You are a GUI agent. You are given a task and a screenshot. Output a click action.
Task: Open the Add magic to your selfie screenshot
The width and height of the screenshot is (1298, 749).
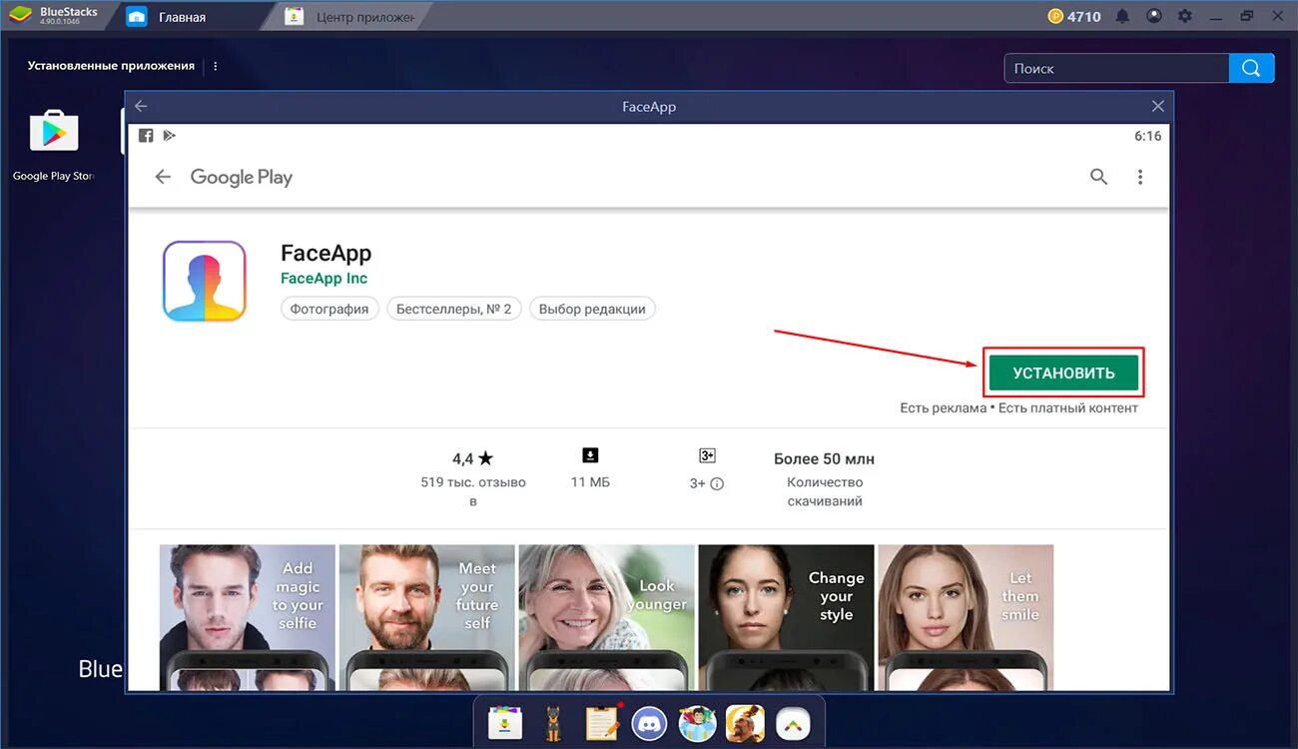coord(248,617)
